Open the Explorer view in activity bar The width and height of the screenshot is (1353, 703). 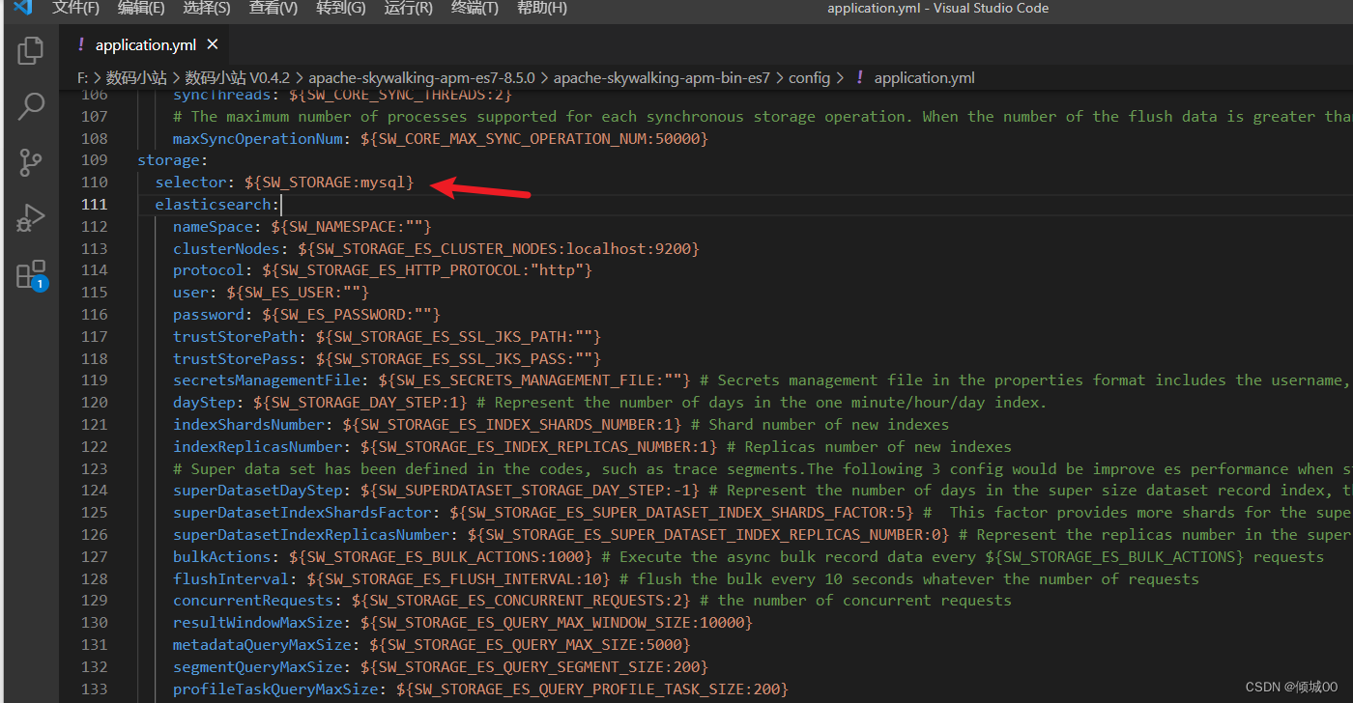[x=31, y=50]
